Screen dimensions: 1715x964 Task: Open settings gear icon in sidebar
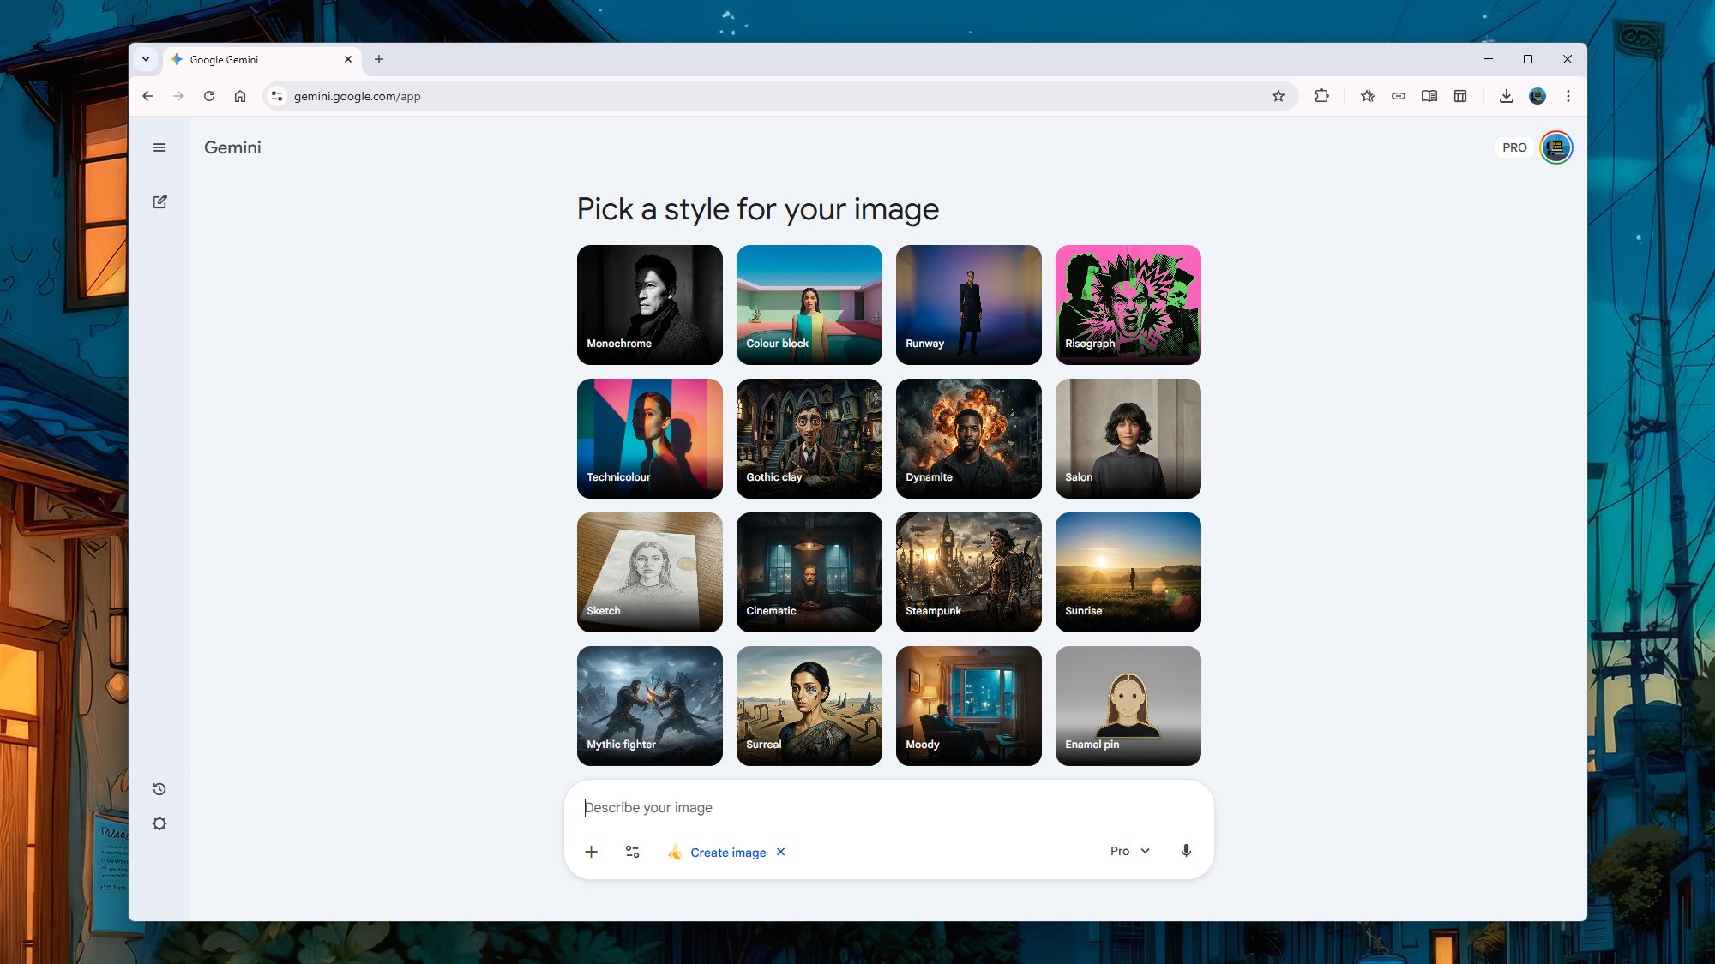pyautogui.click(x=159, y=823)
